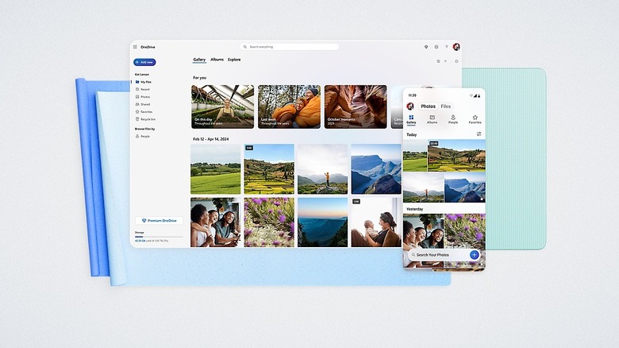
Task: Click the 'Yesterday' heading in mobile app
Action: click(x=414, y=209)
